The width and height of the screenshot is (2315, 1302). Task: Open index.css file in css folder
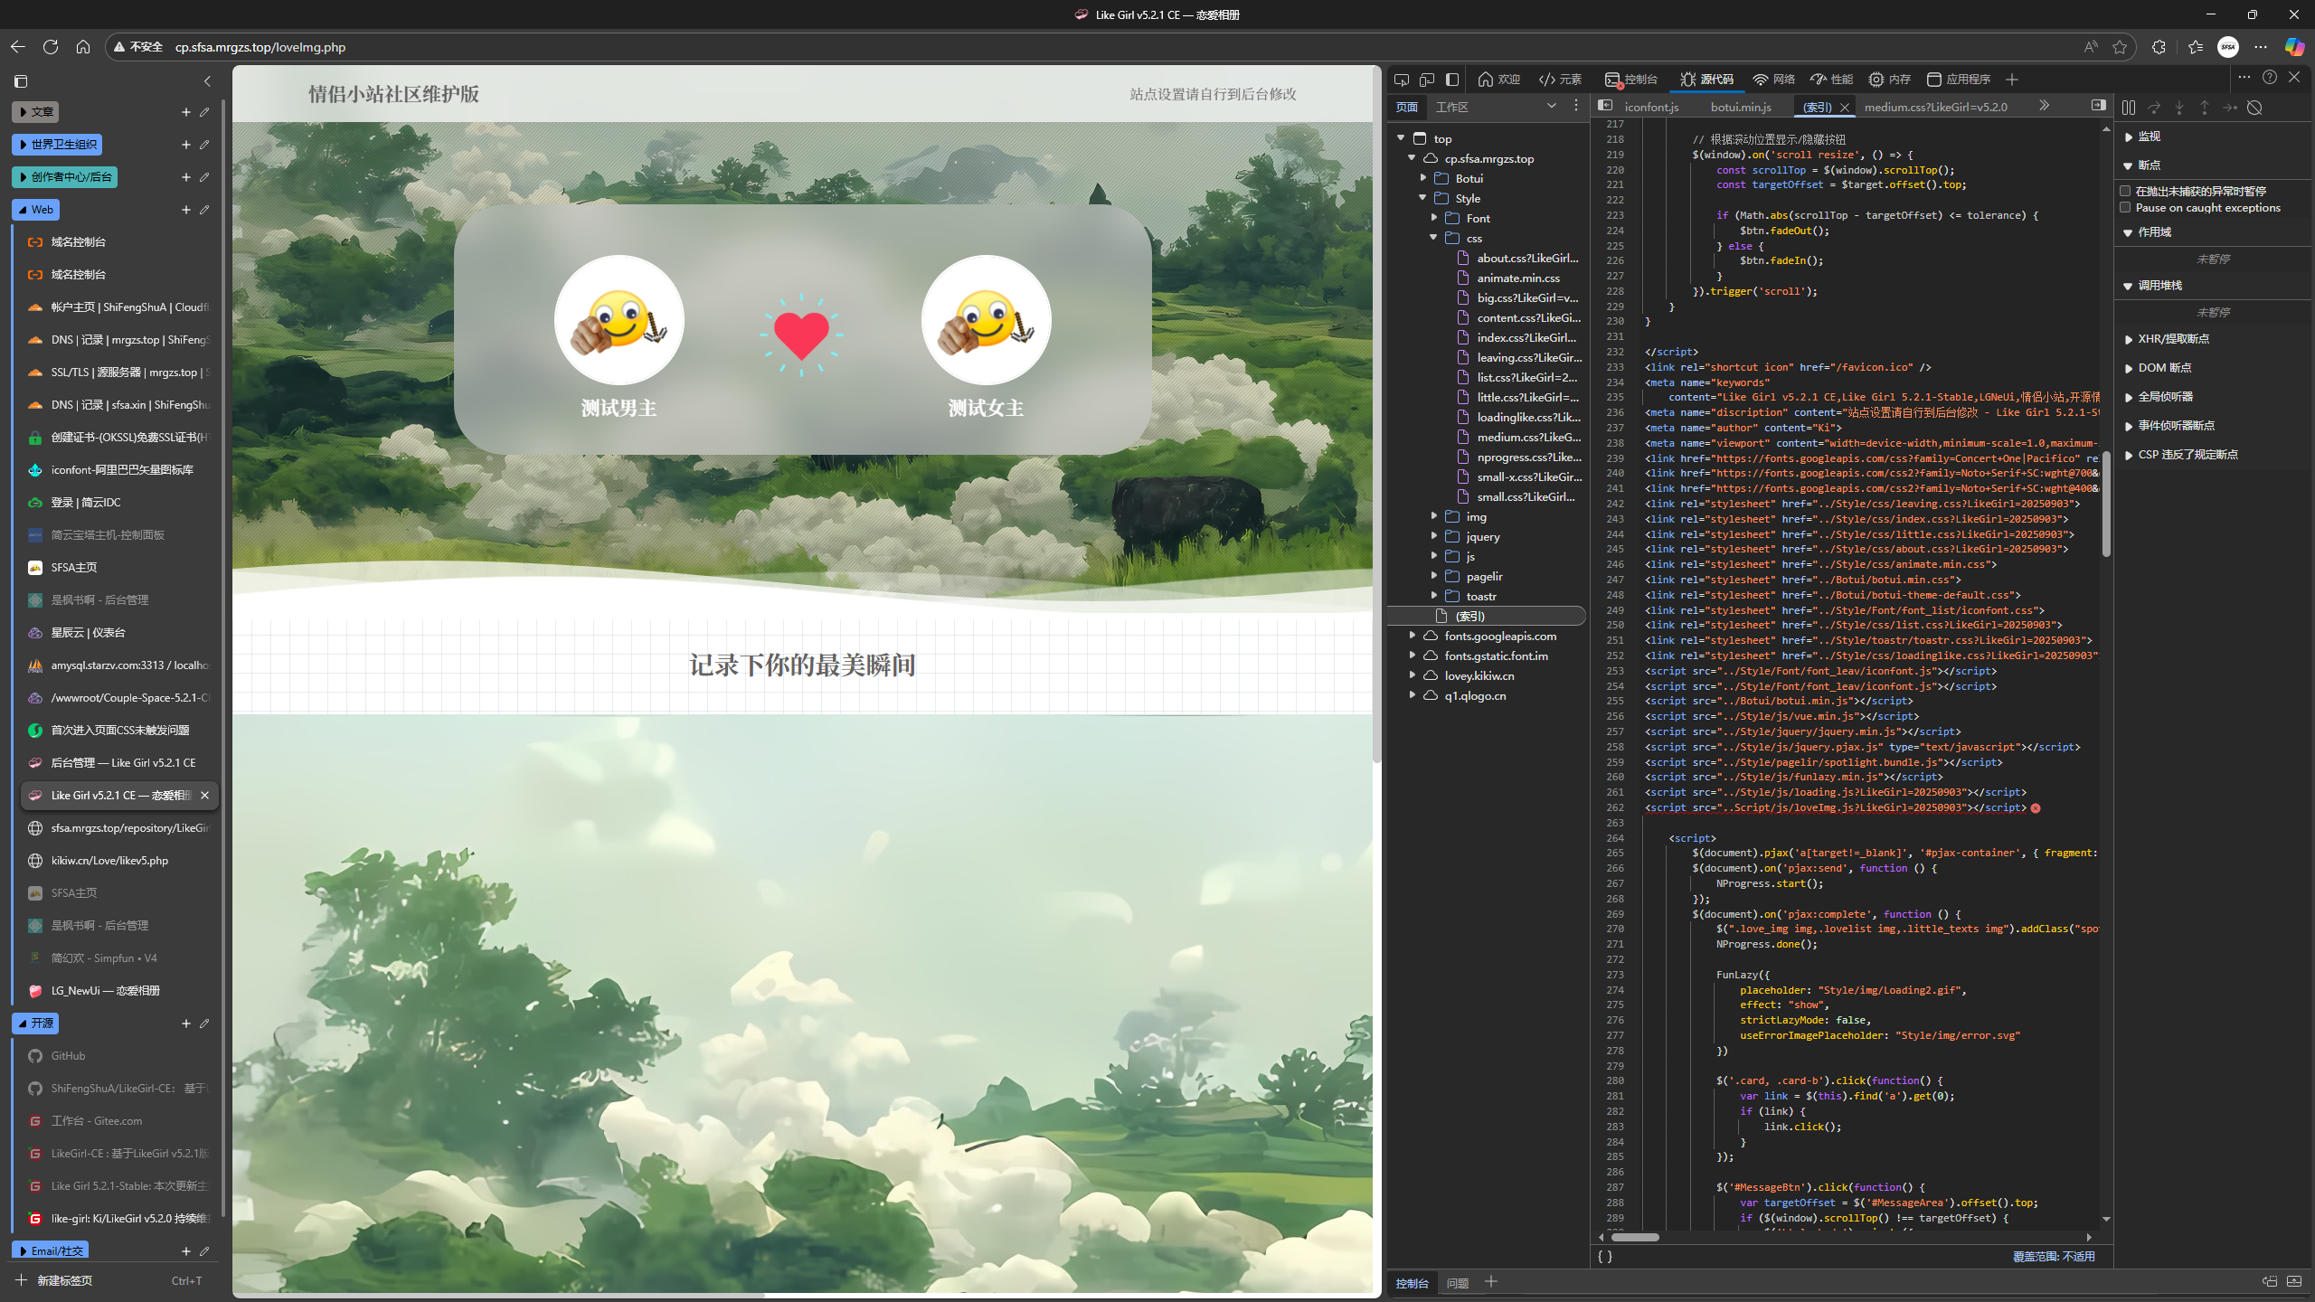pos(1527,337)
